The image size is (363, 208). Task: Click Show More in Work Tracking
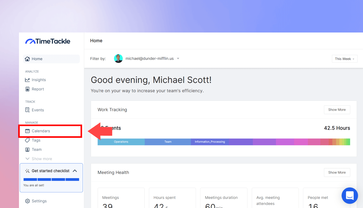[x=337, y=110]
